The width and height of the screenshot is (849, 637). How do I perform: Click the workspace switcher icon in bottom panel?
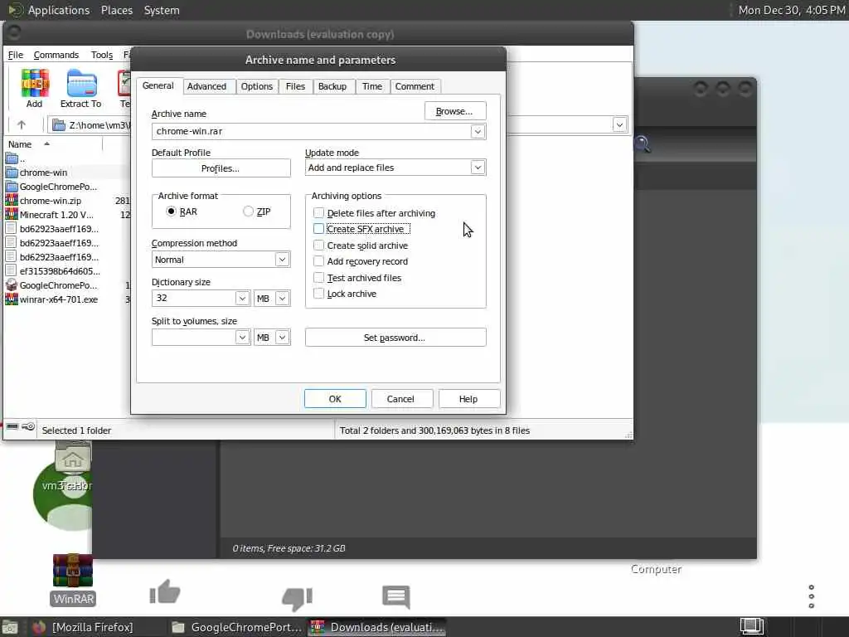(751, 627)
